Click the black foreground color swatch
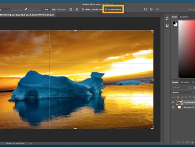 pos(174,23)
